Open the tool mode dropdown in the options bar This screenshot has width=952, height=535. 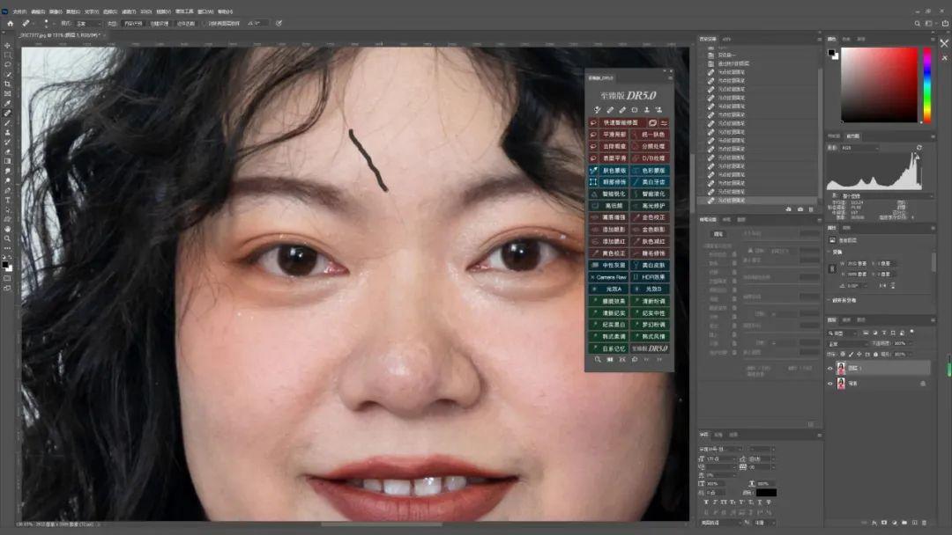[83, 23]
